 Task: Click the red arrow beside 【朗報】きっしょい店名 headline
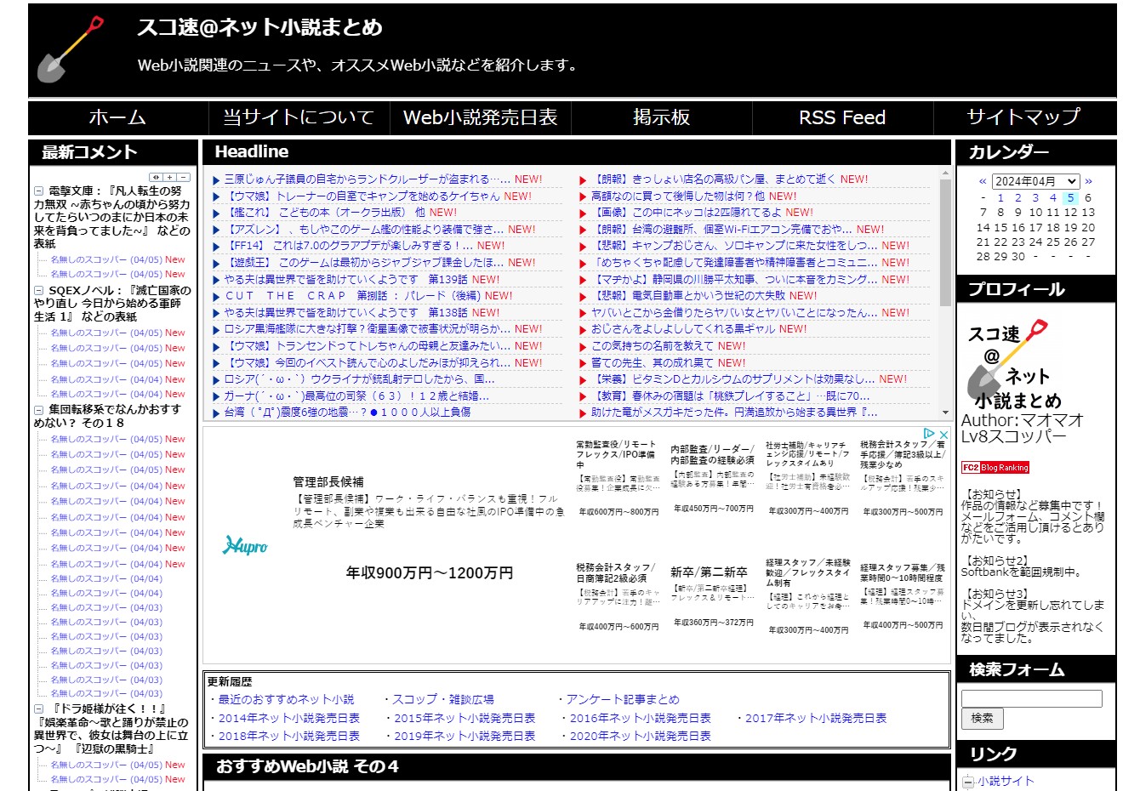click(x=583, y=180)
